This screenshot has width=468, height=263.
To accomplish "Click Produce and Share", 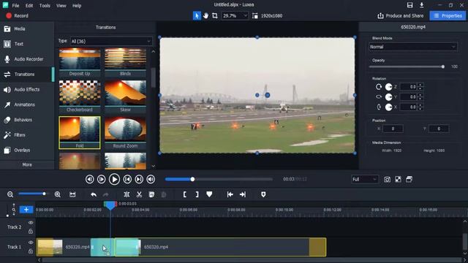I will click(401, 16).
